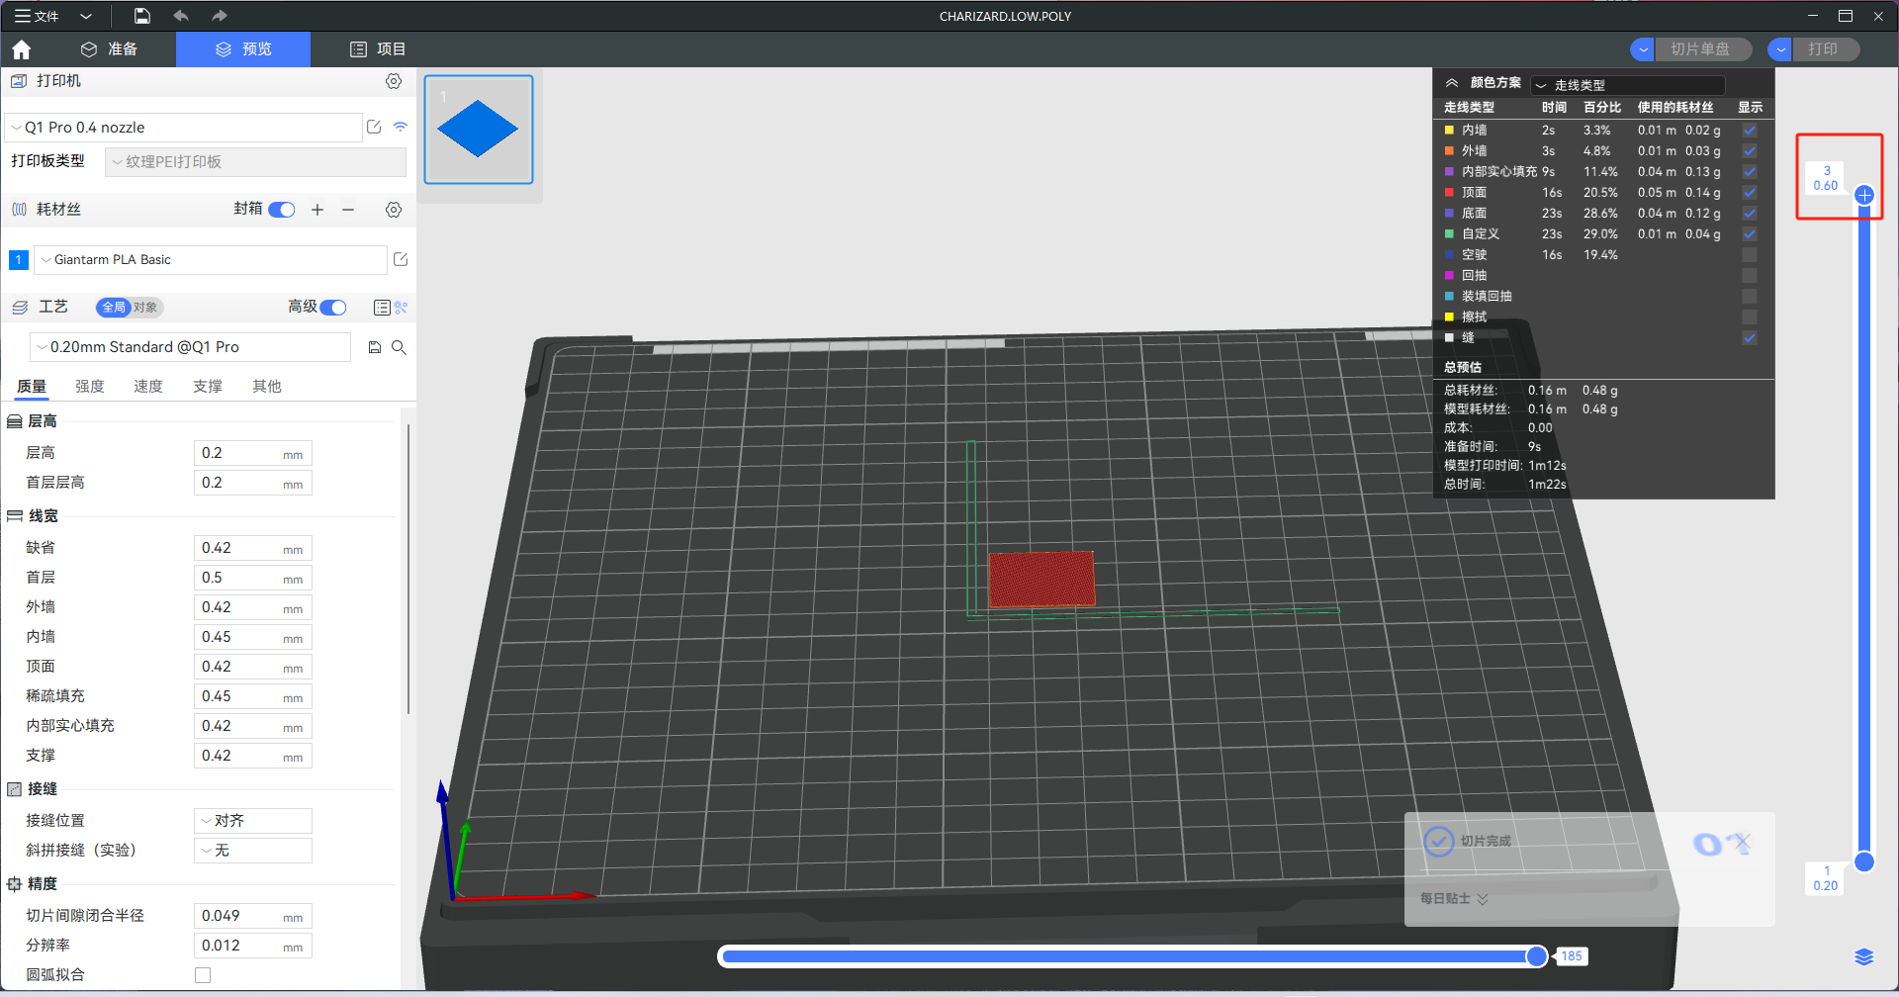Viewport: 1899px width, 997px height.
Task: Open the filament settings gear icon
Action: pyautogui.click(x=394, y=209)
